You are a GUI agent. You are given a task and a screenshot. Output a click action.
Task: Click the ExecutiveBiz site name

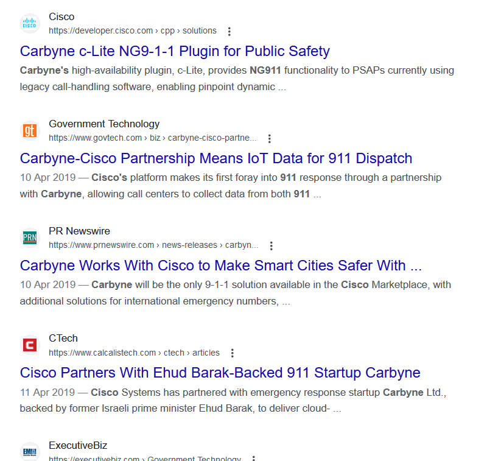pyautogui.click(x=78, y=445)
